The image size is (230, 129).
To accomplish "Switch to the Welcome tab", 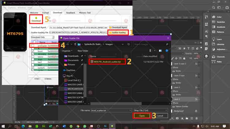I will click(x=34, y=13).
